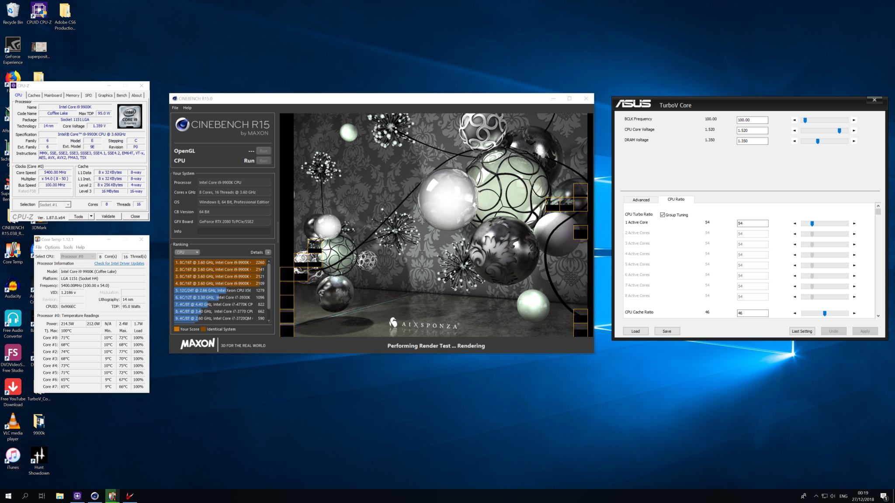
Task: Click the 1 Active Core slider handle
Action: click(812, 223)
